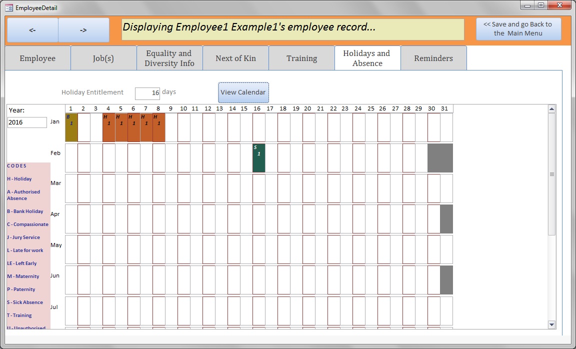Click the Year field showing 2016
The image size is (576, 349).
[27, 122]
